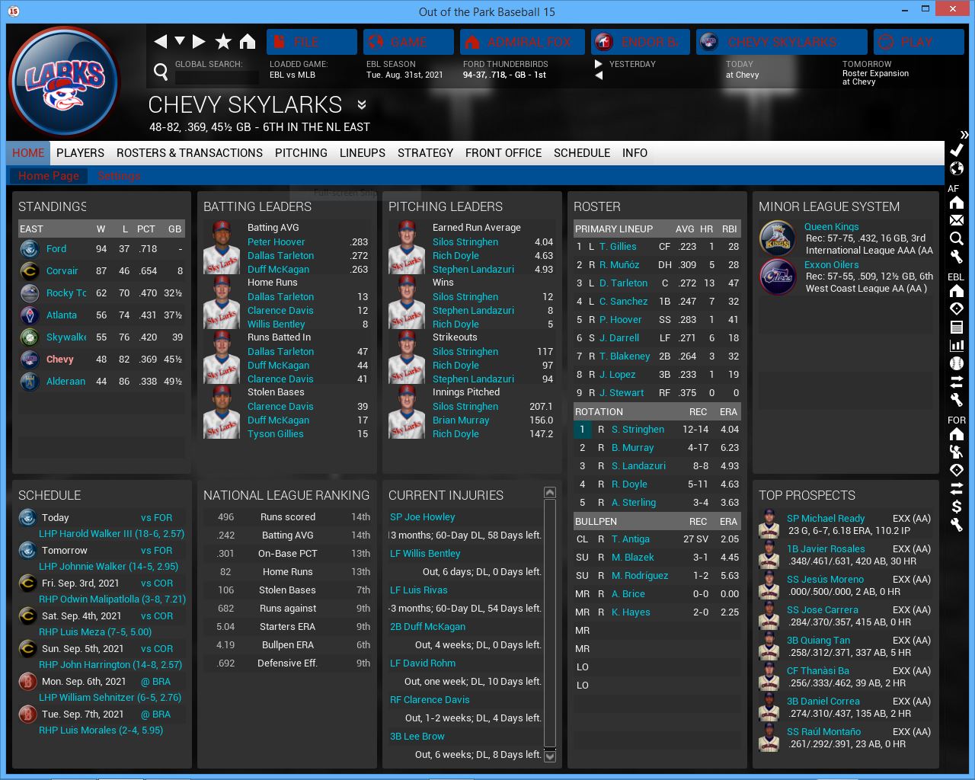The width and height of the screenshot is (975, 780).
Task: Click the home icon beside the star
Action: (248, 41)
